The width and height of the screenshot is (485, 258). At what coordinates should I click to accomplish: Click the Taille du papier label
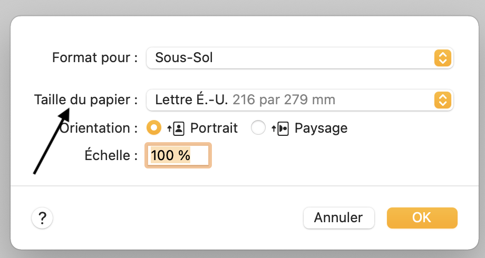(85, 100)
